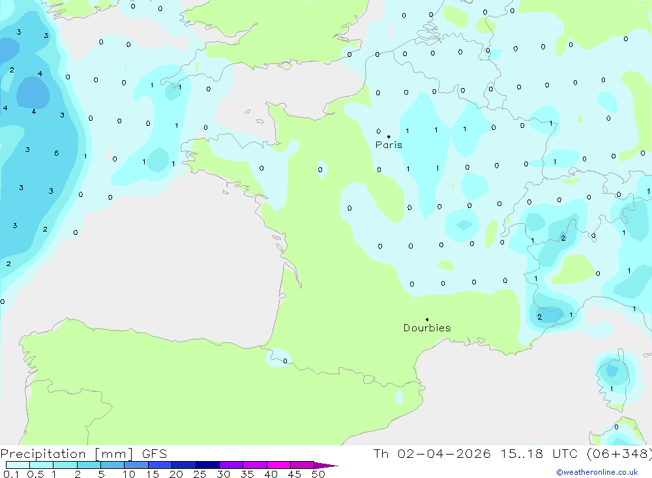The height and width of the screenshot is (478, 652).
Task: Select the 2 to 5 mm legend swatch
Action: [89, 465]
